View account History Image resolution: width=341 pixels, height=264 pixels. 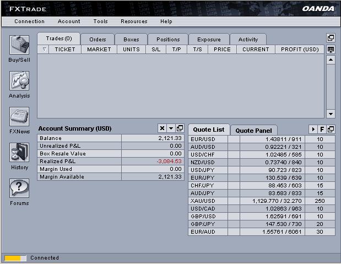click(19, 153)
